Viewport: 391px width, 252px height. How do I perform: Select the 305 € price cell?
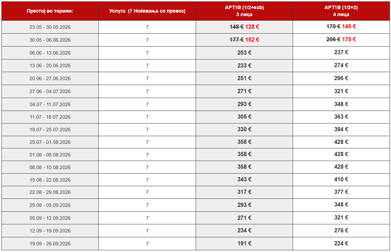tap(244, 117)
